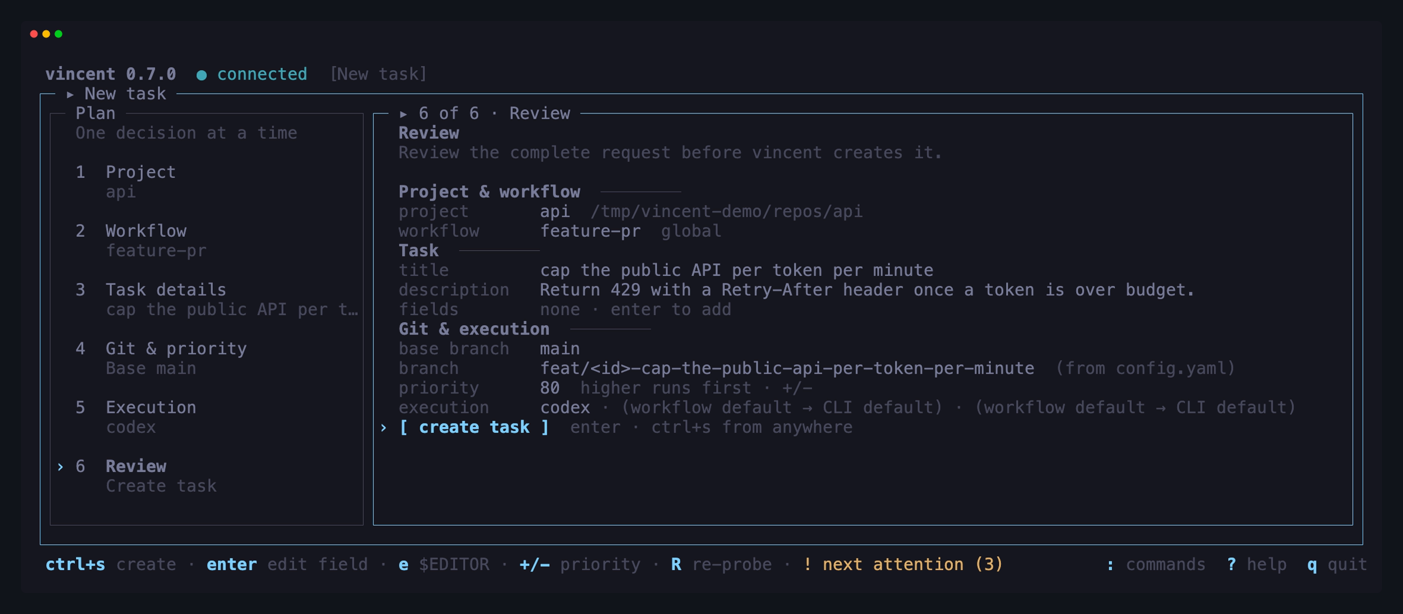Select title 'cap the public API per token per minute'
Screen dimensions: 1403x614
pos(737,271)
